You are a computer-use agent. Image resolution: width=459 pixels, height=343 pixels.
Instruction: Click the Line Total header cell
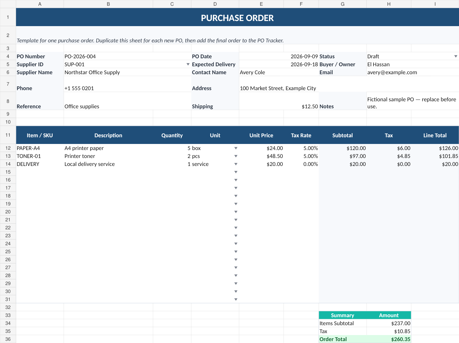tap(435, 135)
